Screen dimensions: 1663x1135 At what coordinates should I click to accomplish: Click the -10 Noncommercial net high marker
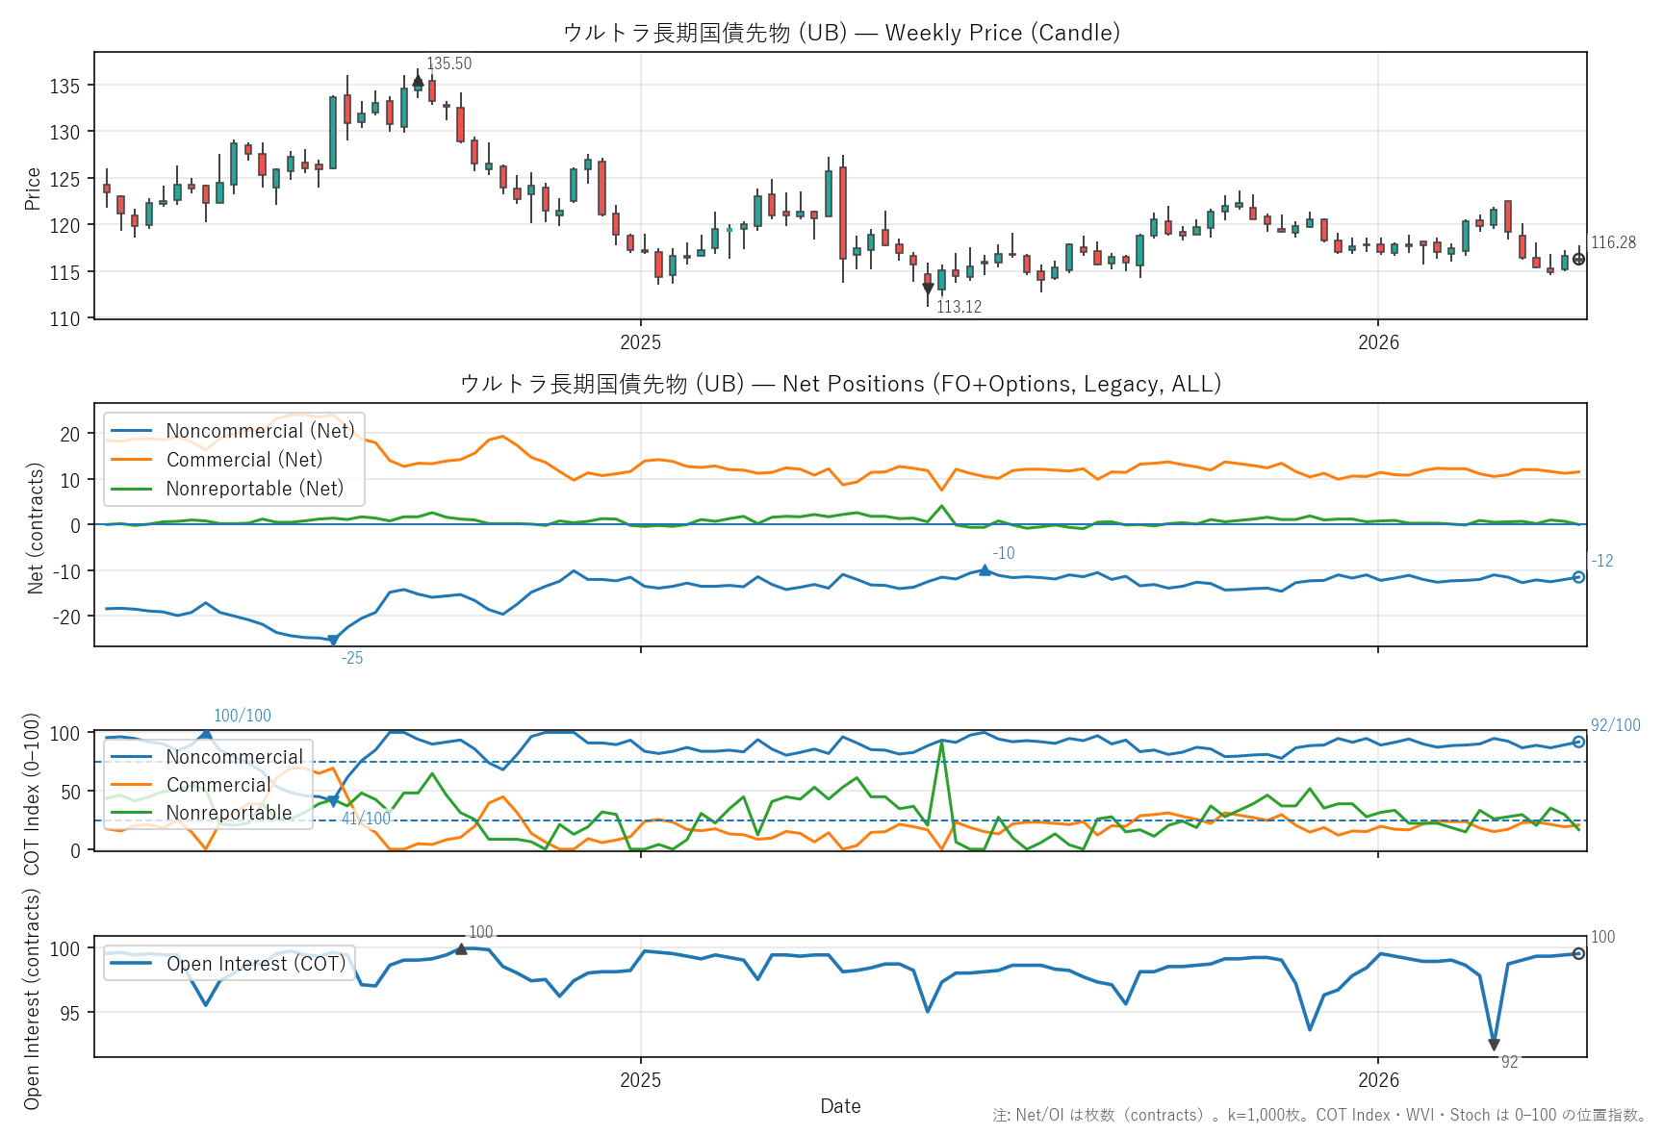point(985,570)
